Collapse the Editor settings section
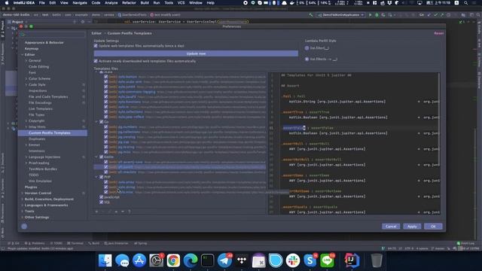 point(23,55)
